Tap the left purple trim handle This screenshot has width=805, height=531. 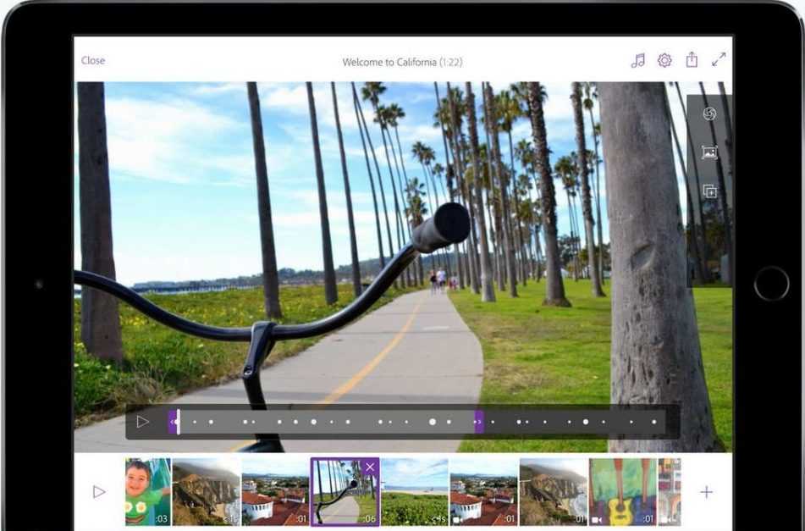point(174,421)
